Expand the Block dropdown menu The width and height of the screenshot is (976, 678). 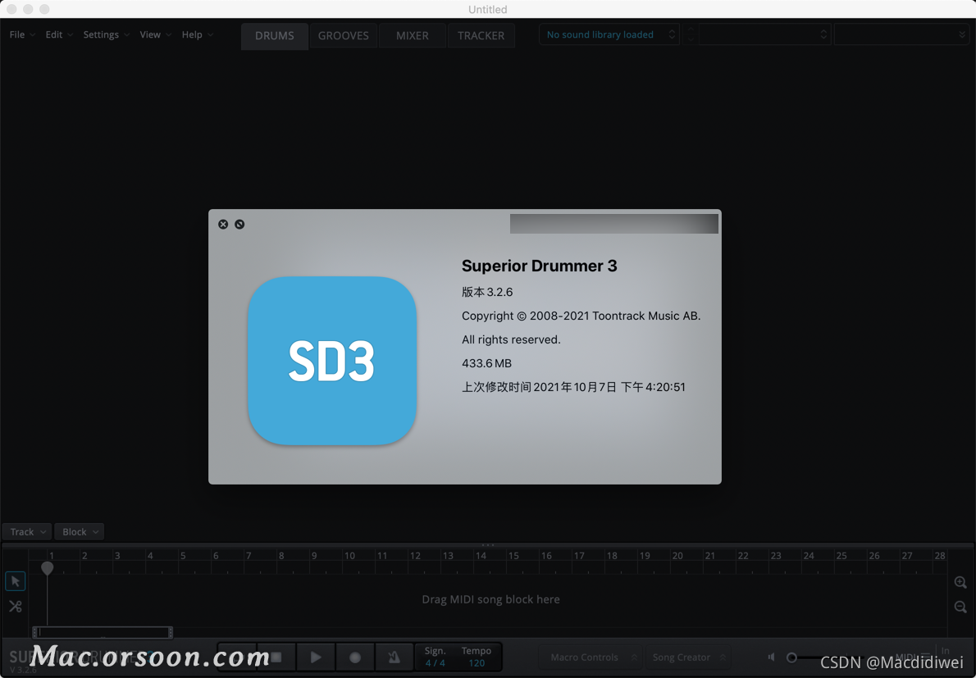tap(79, 532)
